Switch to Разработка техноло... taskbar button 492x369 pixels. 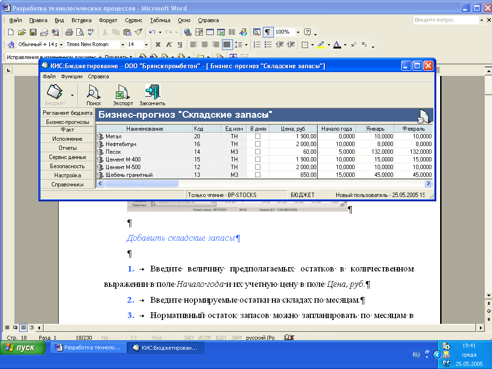[89, 348]
